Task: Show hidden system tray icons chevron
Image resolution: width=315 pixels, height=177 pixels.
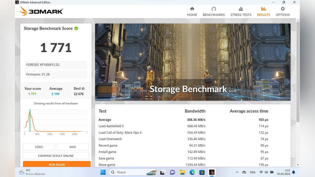Action: coord(237,172)
